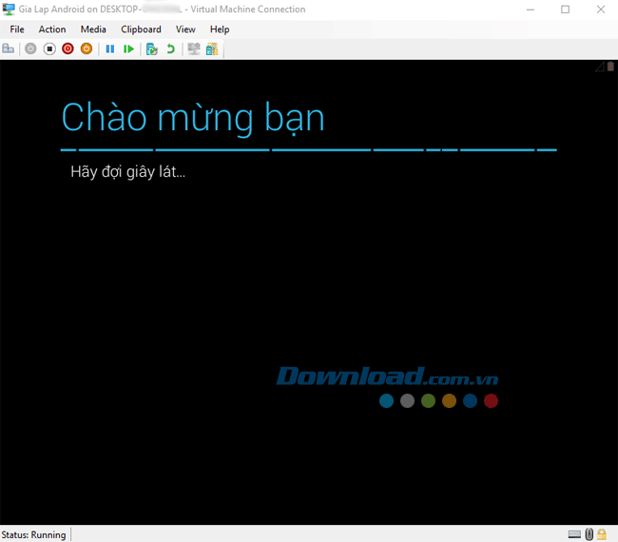
Task: Close the Virtual Machine Connection window
Action: pos(600,10)
